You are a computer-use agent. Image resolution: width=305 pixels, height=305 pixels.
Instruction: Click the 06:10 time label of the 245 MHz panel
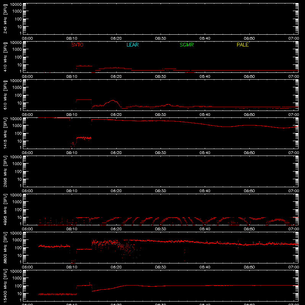pos(72,39)
